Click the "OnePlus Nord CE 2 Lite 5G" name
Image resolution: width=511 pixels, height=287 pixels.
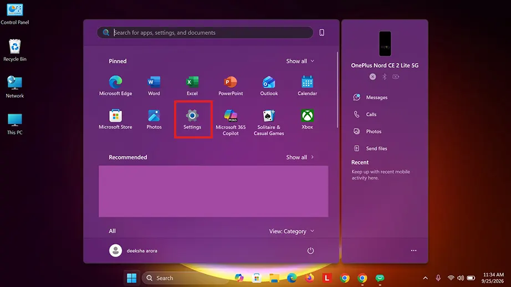tap(385, 65)
